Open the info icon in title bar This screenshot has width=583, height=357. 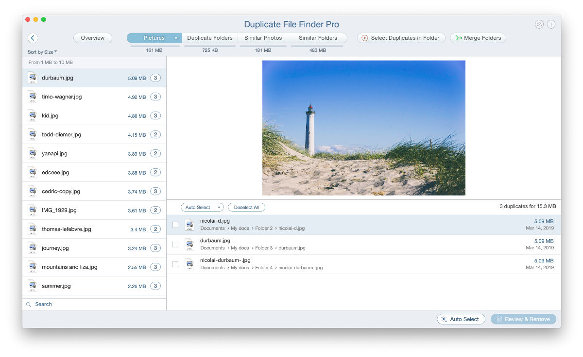tap(551, 24)
